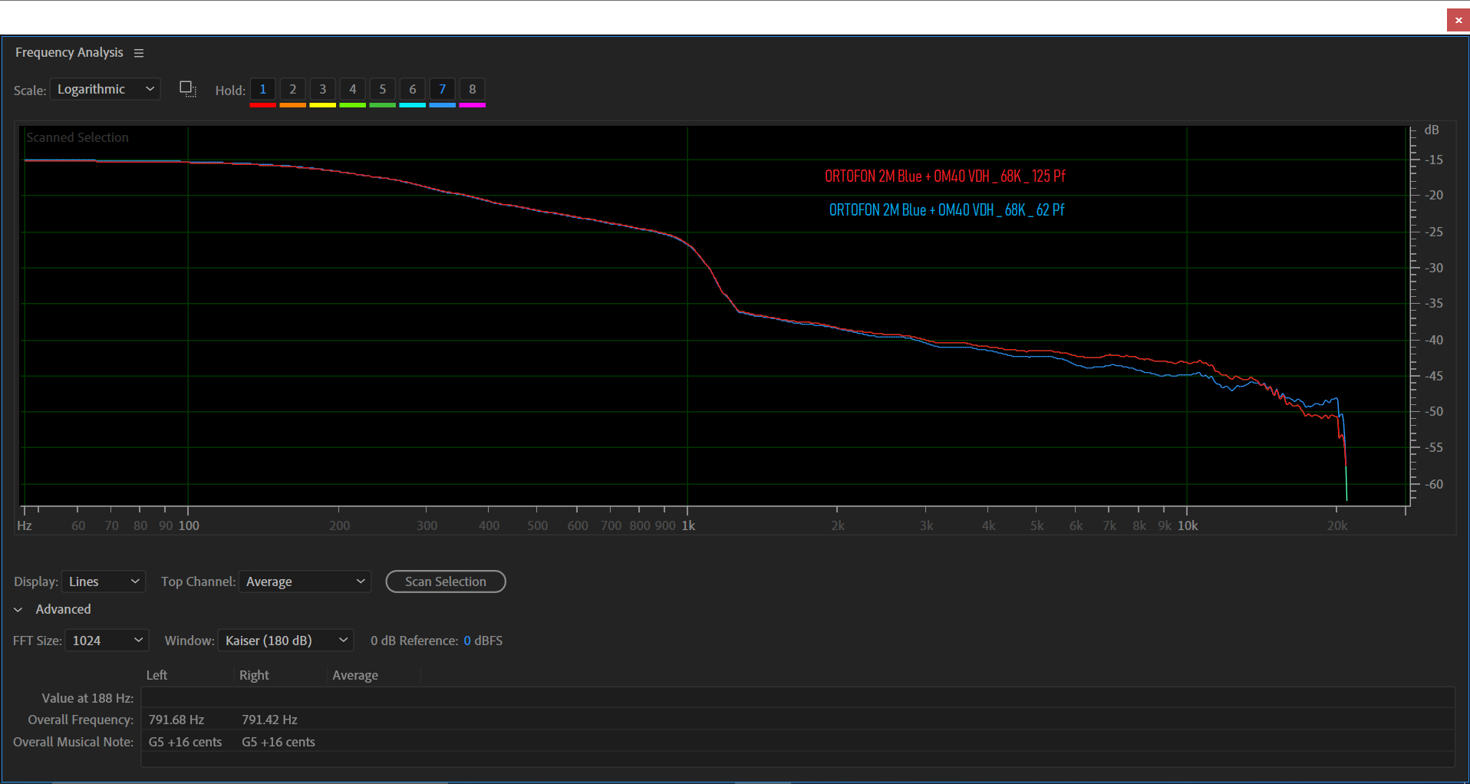Click the zoom-to-selection icon beside Scale
The width and height of the screenshot is (1470, 784).
188,89
